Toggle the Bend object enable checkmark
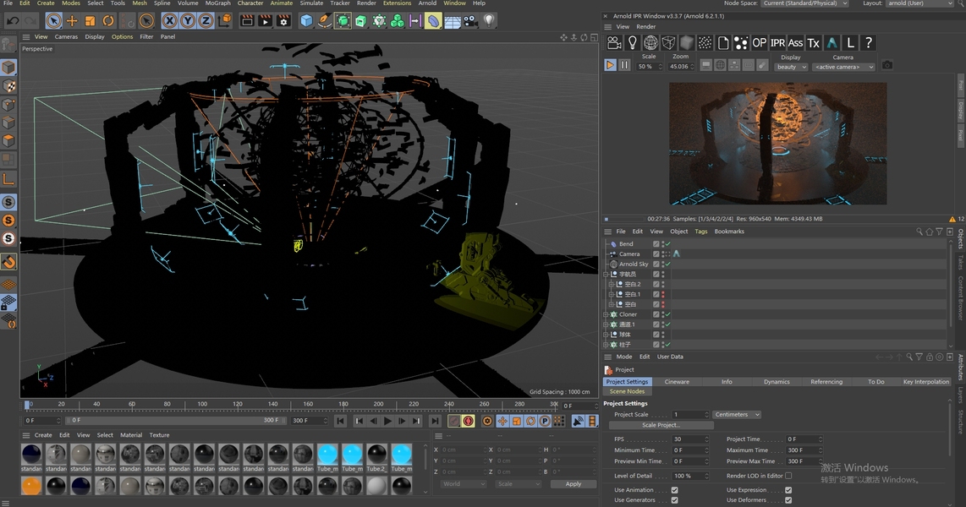 [x=667, y=244]
